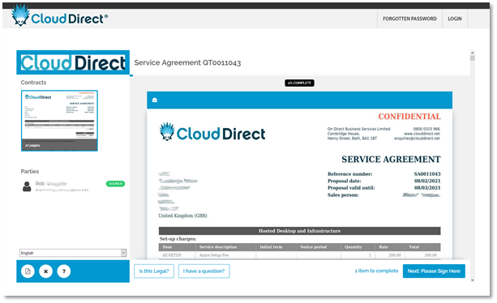Open the Login page
497x303 pixels.
click(455, 19)
